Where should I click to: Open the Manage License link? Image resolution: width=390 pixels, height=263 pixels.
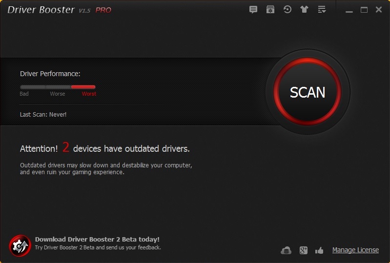(x=355, y=250)
